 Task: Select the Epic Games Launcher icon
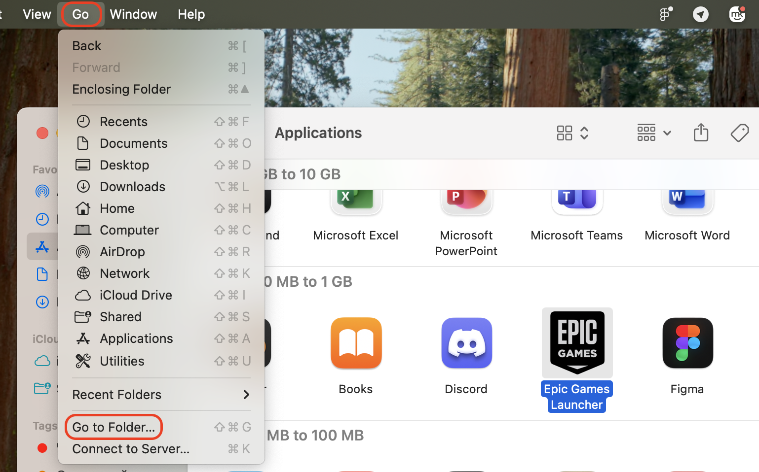[x=577, y=343]
